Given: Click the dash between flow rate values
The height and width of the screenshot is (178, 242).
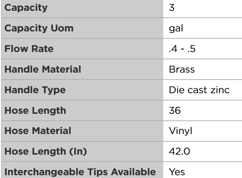Looking at the screenshot, I should [x=182, y=49].
